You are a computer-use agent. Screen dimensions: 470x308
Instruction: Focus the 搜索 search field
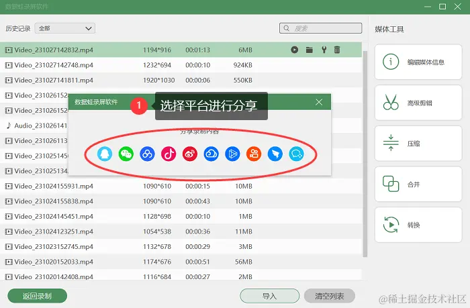[x=320, y=28]
